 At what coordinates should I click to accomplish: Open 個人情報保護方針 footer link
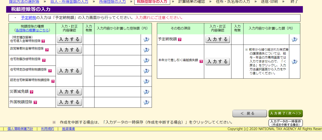click(x=20, y=129)
